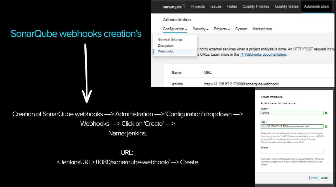
Task: Click the jenkins webhook URL in table
Action: click(x=241, y=84)
